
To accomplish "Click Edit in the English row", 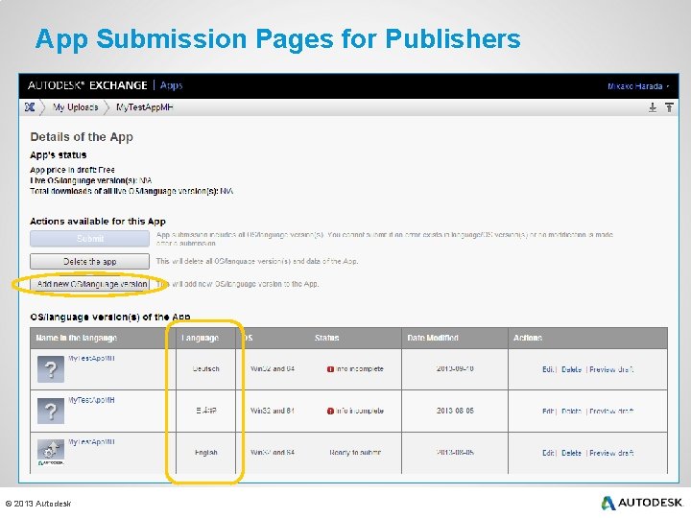I will 548,453.
